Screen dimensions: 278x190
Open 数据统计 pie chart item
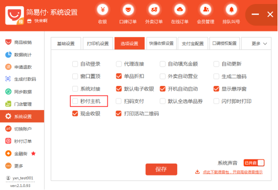(22, 54)
